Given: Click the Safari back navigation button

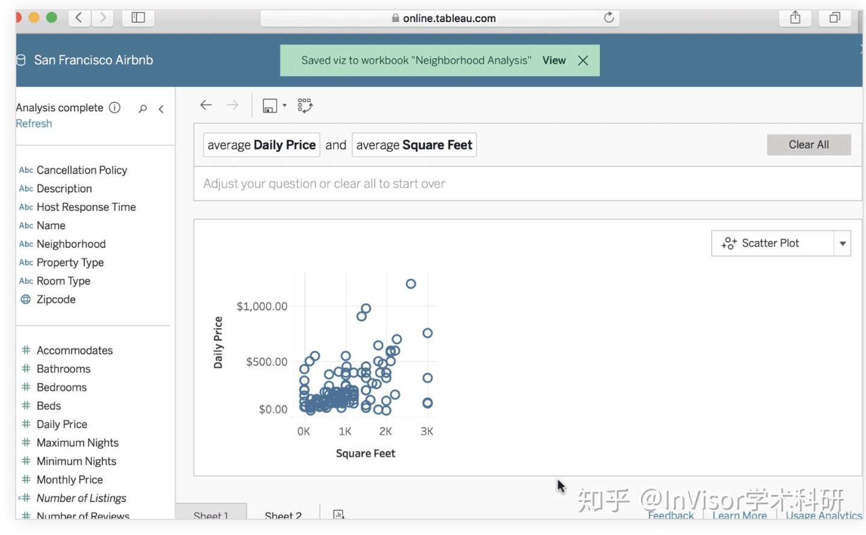Looking at the screenshot, I should (79, 17).
